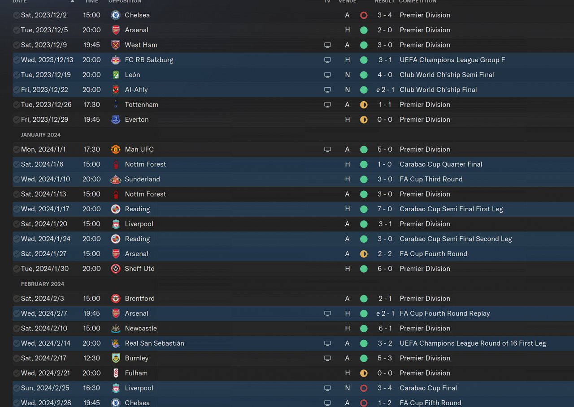574x407 pixels.
Task: Toggle the checkmark beside Mon, 2024/1/1 fixture
Action: [16, 150]
